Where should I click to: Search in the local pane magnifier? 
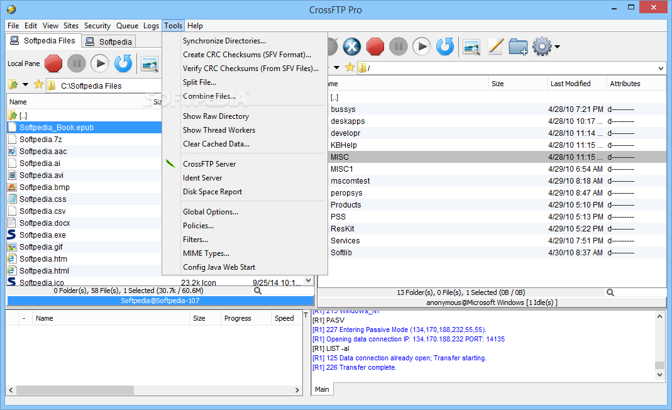[258, 291]
